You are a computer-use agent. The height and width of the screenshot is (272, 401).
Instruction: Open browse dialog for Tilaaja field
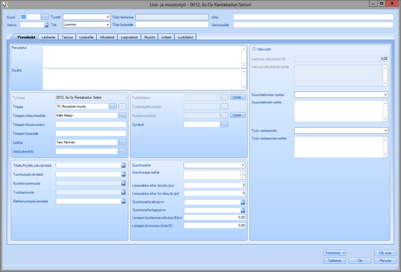[113, 106]
